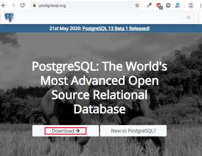Reload the postgresql.org page

coord(23,5)
